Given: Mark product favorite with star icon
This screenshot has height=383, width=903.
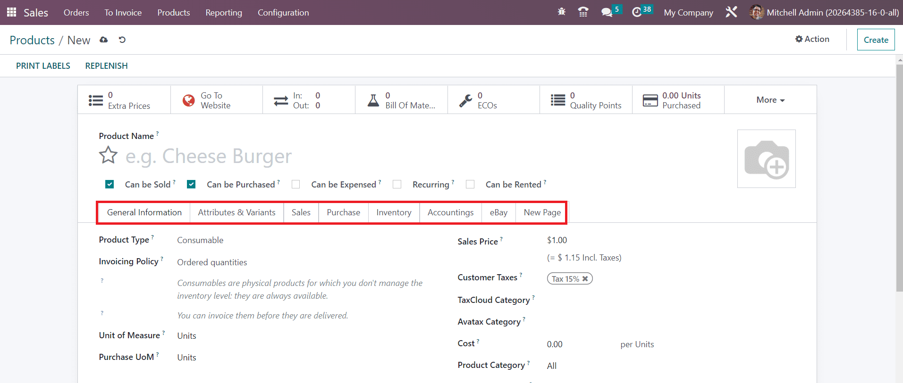Looking at the screenshot, I should pyautogui.click(x=108, y=155).
